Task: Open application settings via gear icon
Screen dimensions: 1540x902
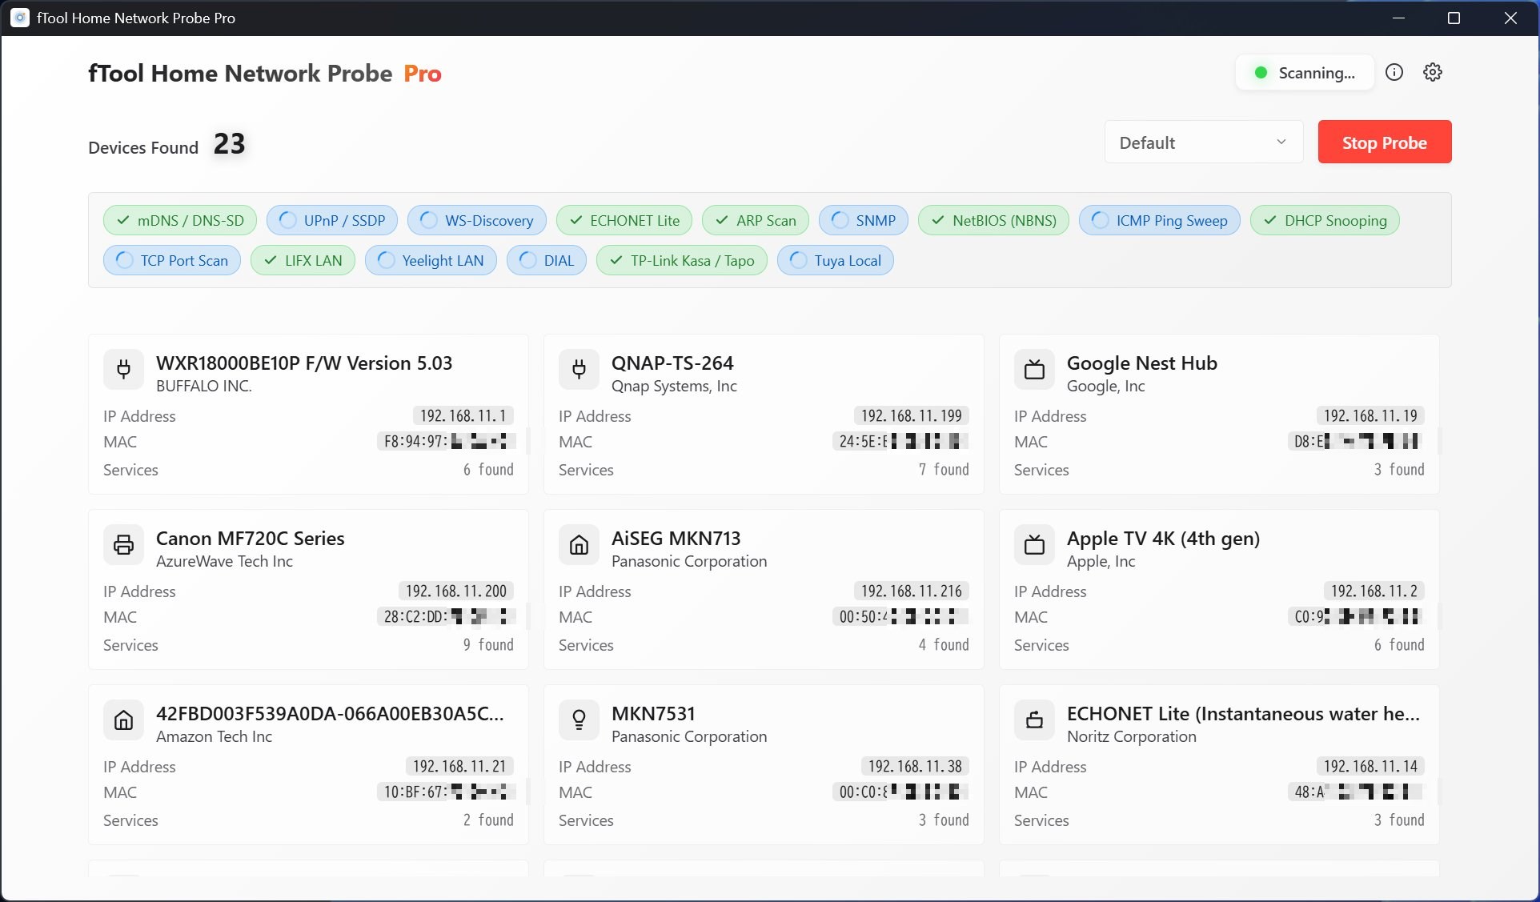Action: (x=1433, y=72)
